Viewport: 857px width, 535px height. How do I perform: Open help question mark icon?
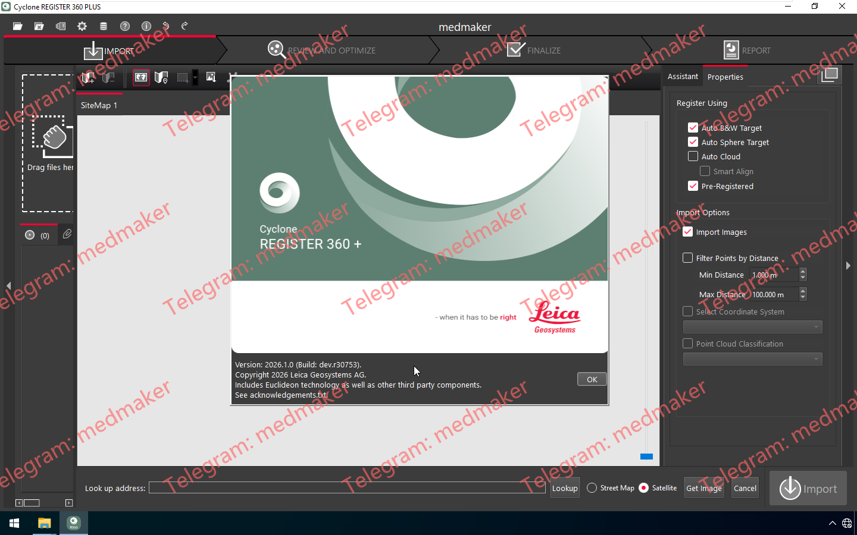point(125,26)
